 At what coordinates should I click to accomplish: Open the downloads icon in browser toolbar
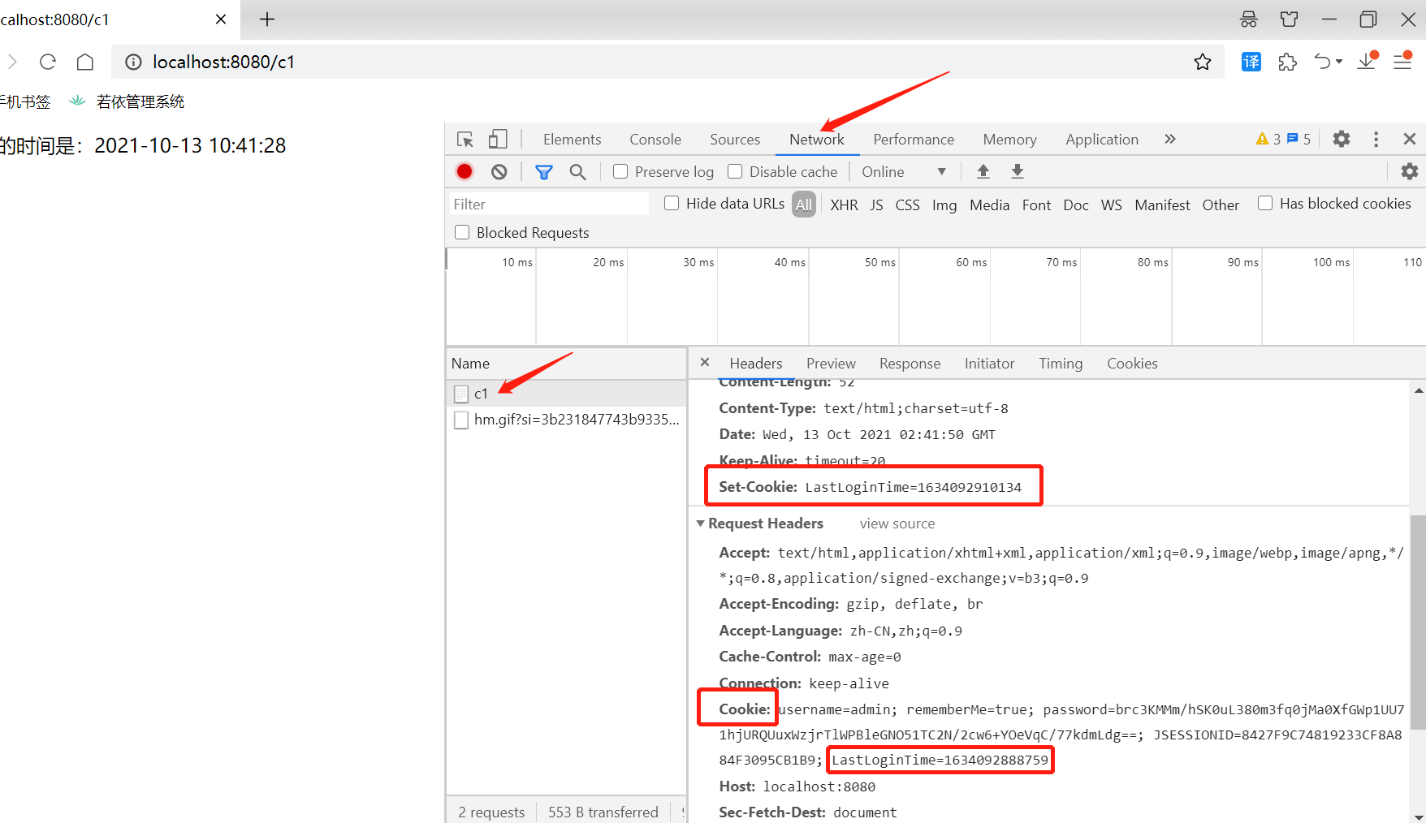click(1368, 61)
